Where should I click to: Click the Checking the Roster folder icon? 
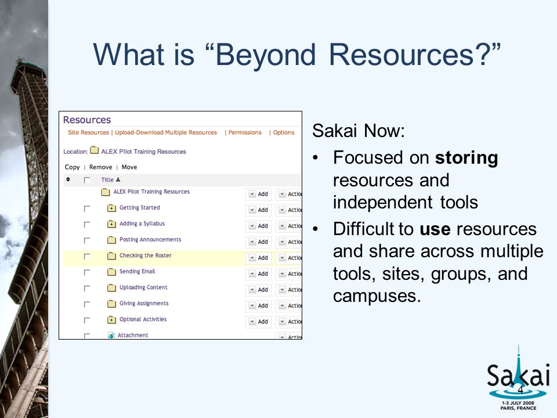point(111,256)
